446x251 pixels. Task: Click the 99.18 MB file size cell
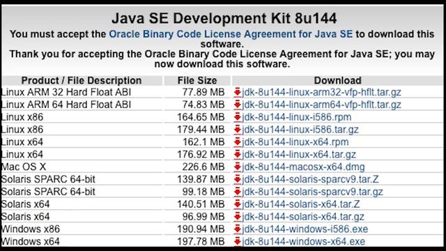pos(203,192)
